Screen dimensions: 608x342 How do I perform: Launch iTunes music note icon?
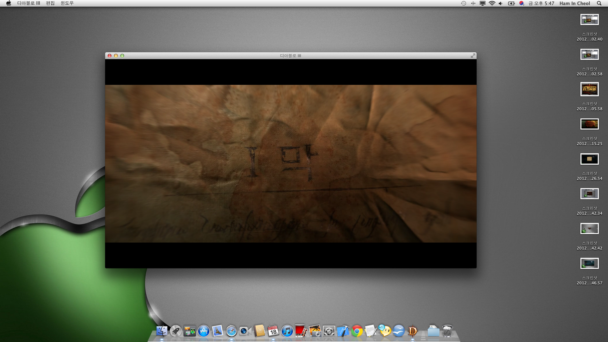[x=287, y=331]
